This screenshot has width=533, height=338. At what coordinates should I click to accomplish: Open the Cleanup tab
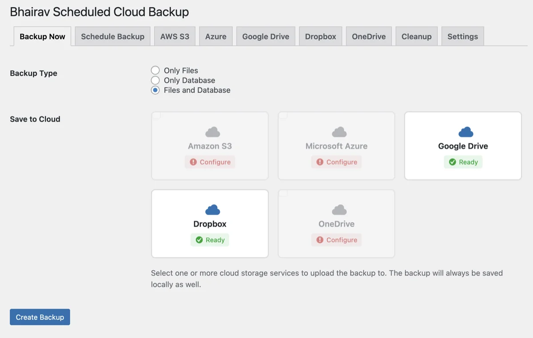point(416,36)
